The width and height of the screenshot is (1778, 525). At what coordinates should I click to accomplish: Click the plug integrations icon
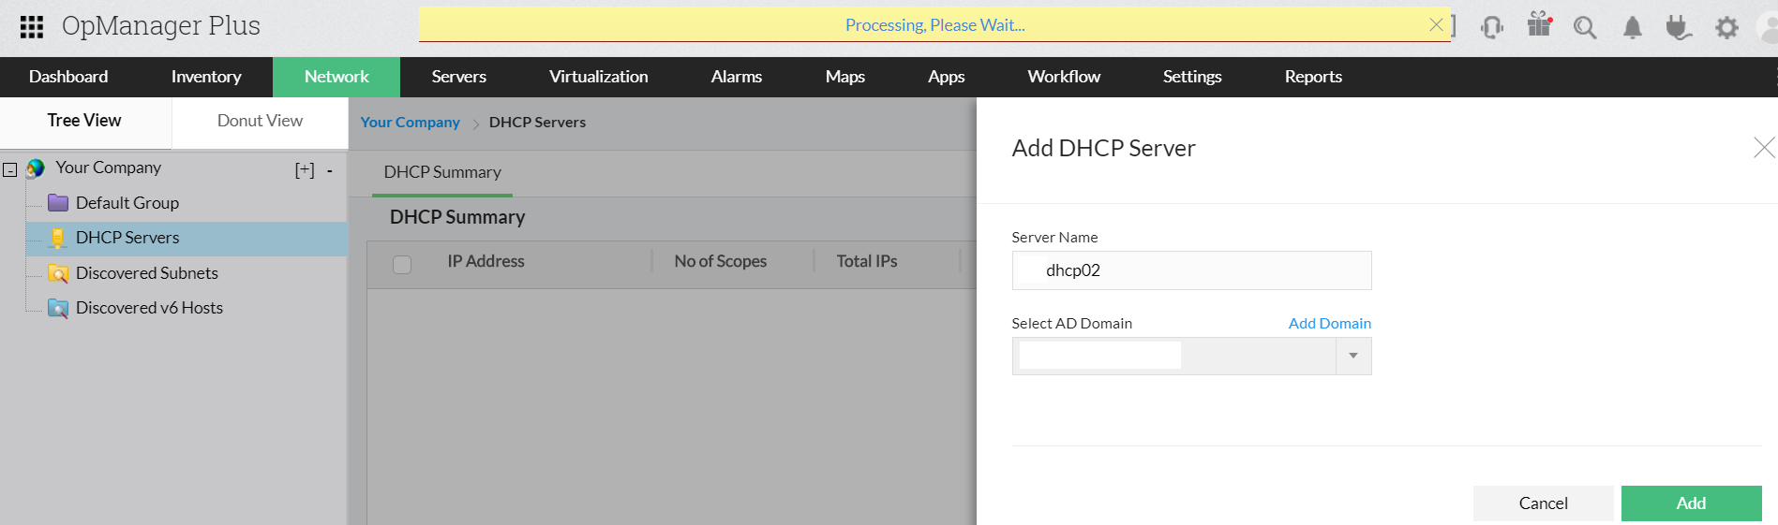pos(1679,28)
